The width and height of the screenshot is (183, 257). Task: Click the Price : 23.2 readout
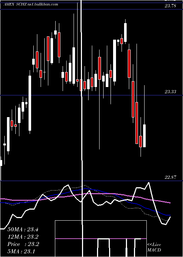tap(23, 244)
